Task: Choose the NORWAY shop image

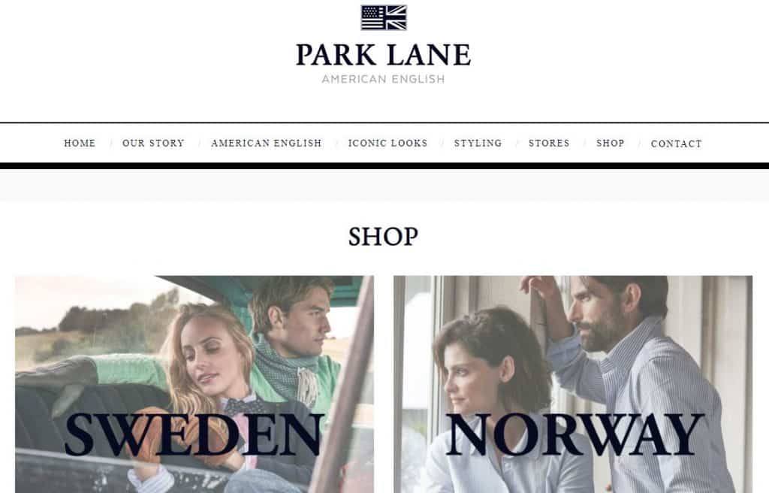Action: pos(573,384)
